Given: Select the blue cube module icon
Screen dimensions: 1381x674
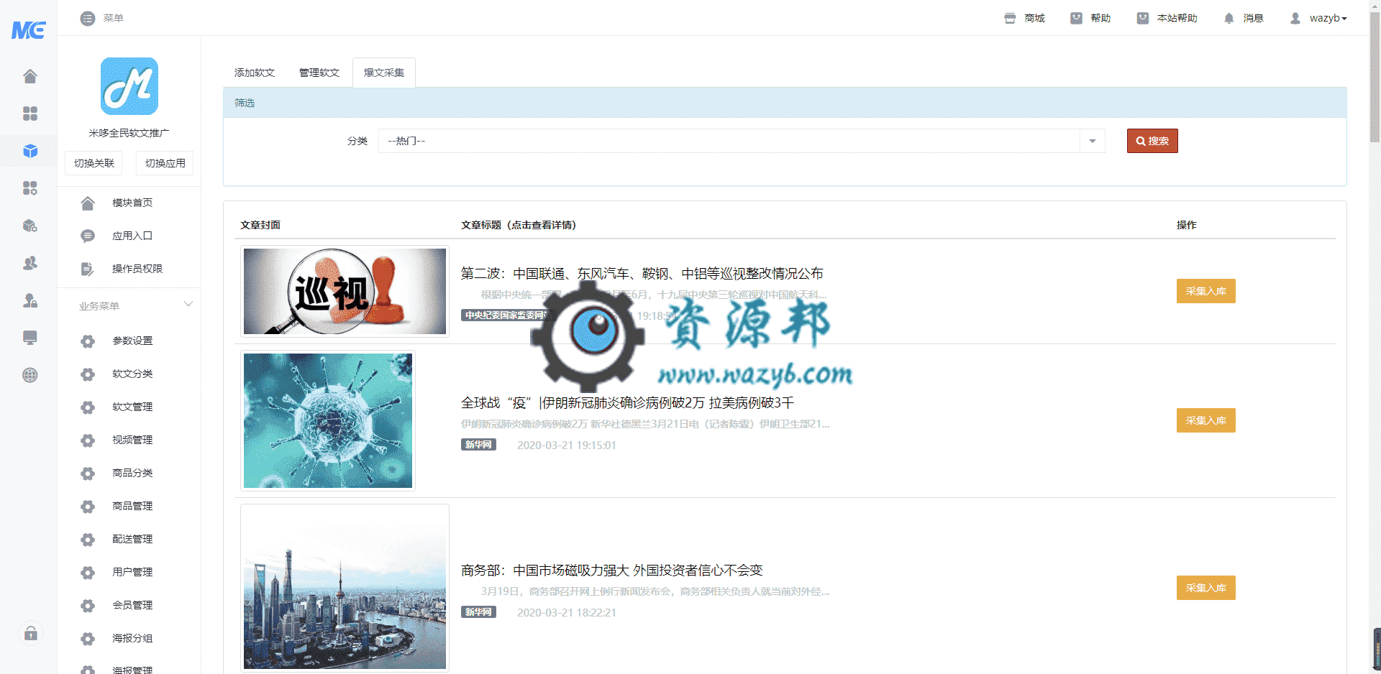Looking at the screenshot, I should (x=29, y=151).
